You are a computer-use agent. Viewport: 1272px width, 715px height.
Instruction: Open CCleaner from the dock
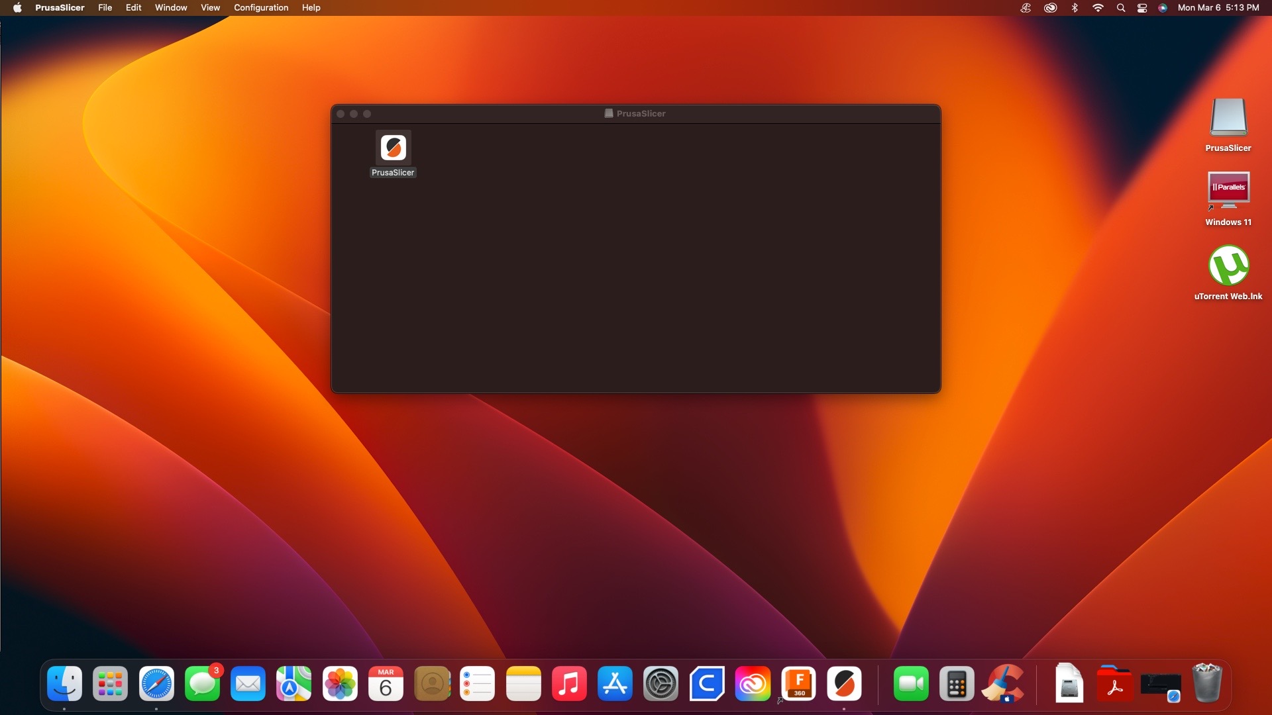click(x=1003, y=684)
